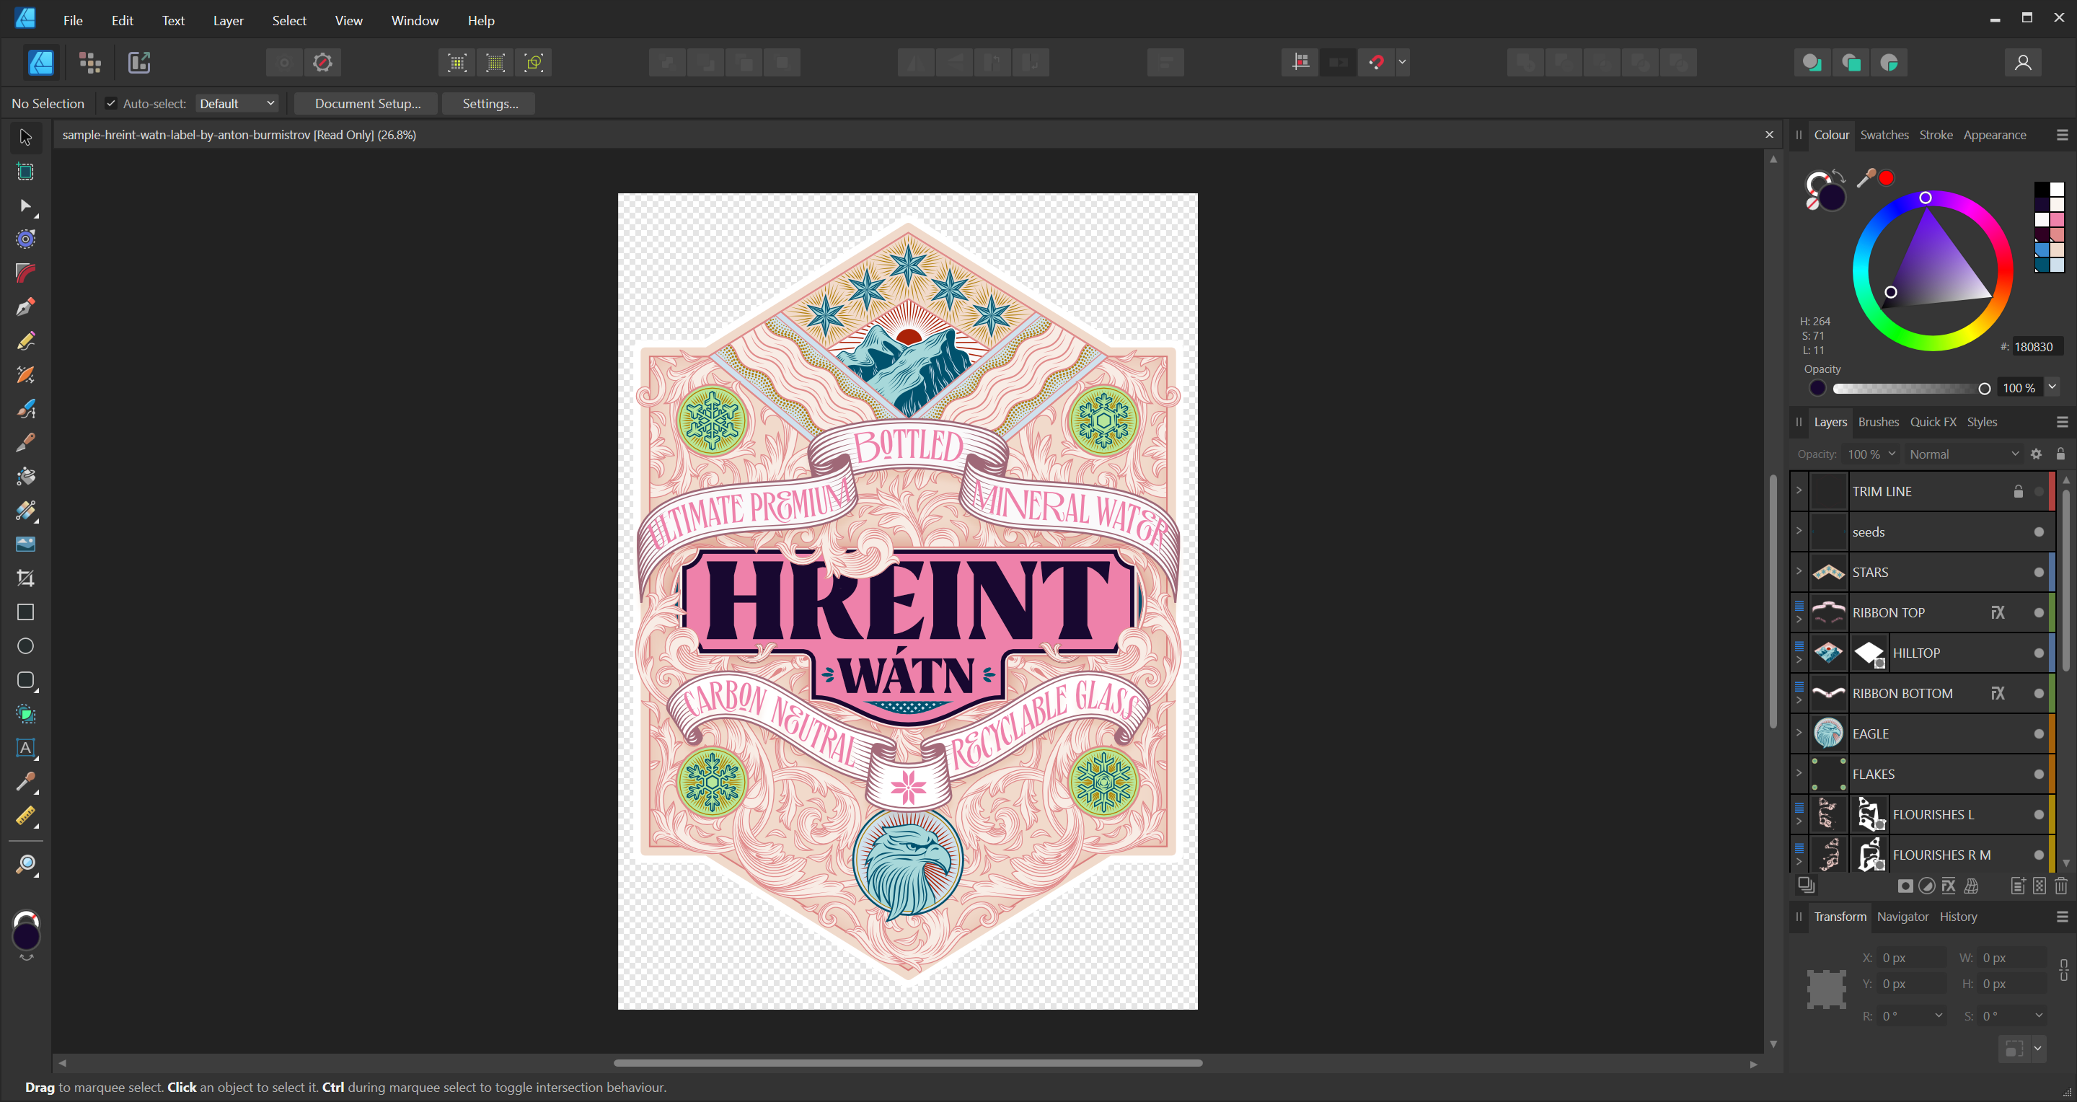Click the colour opacity slider handle
The height and width of the screenshot is (1102, 2077).
[1984, 389]
